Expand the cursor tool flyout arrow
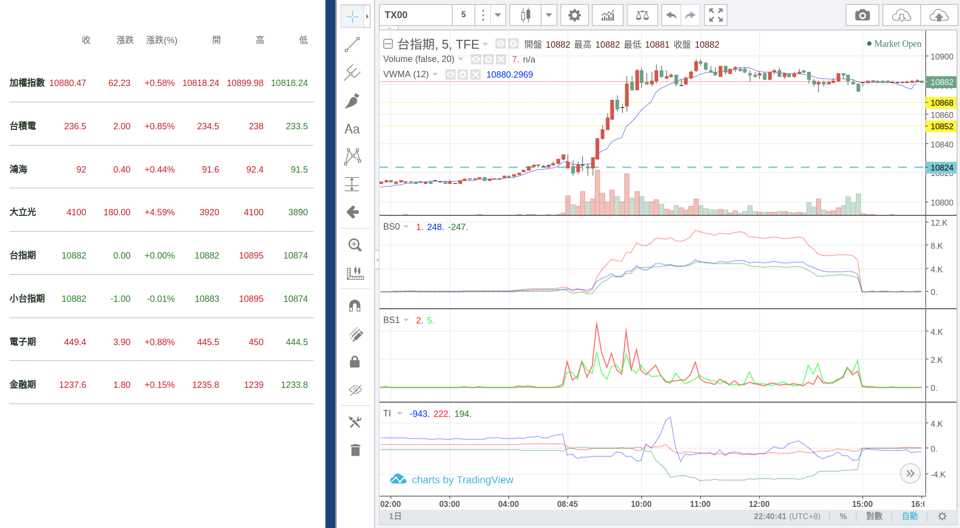 tap(367, 17)
